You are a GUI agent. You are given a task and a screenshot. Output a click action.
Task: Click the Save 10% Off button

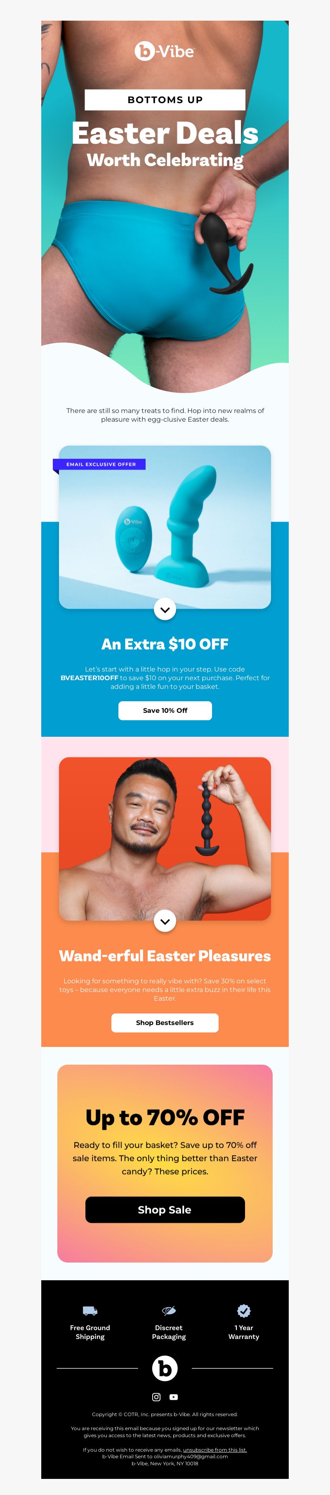[165, 710]
